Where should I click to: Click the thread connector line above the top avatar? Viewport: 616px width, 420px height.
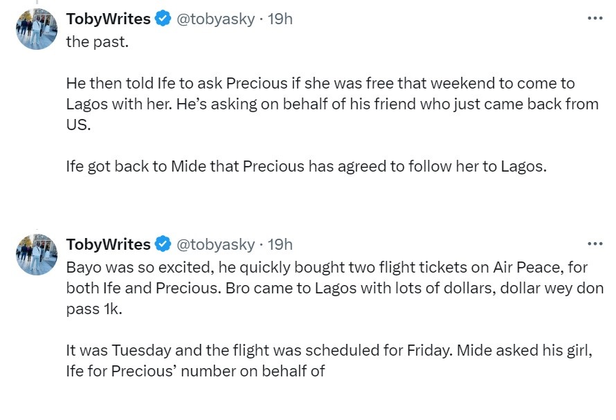pyautogui.click(x=37, y=2)
